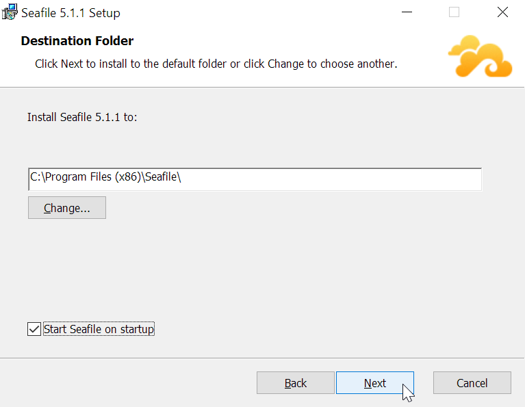
Task: Uncheck Start Seafile on startup checkbox
Action: coord(34,329)
